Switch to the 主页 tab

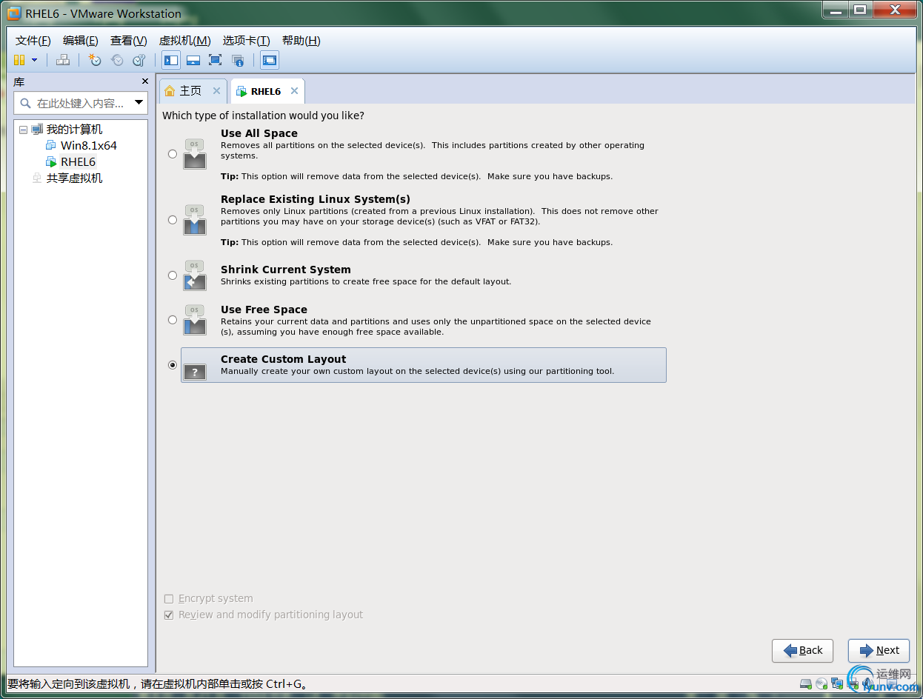click(x=193, y=91)
